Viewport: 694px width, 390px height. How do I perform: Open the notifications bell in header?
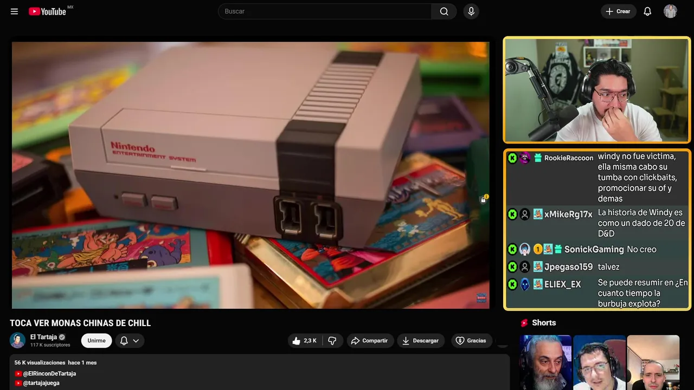click(x=647, y=11)
